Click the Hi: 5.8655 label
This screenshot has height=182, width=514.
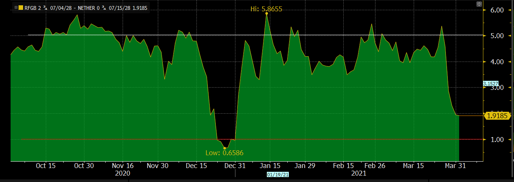tap(266, 9)
